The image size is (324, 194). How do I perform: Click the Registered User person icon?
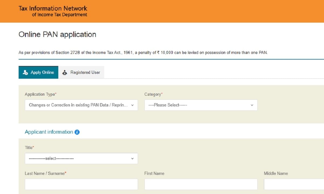(65, 72)
